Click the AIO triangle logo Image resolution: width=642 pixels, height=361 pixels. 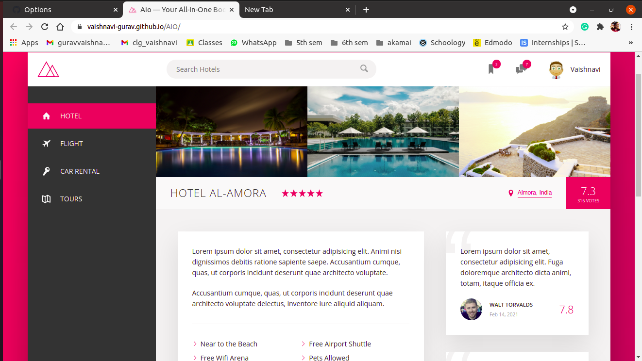coord(48,69)
